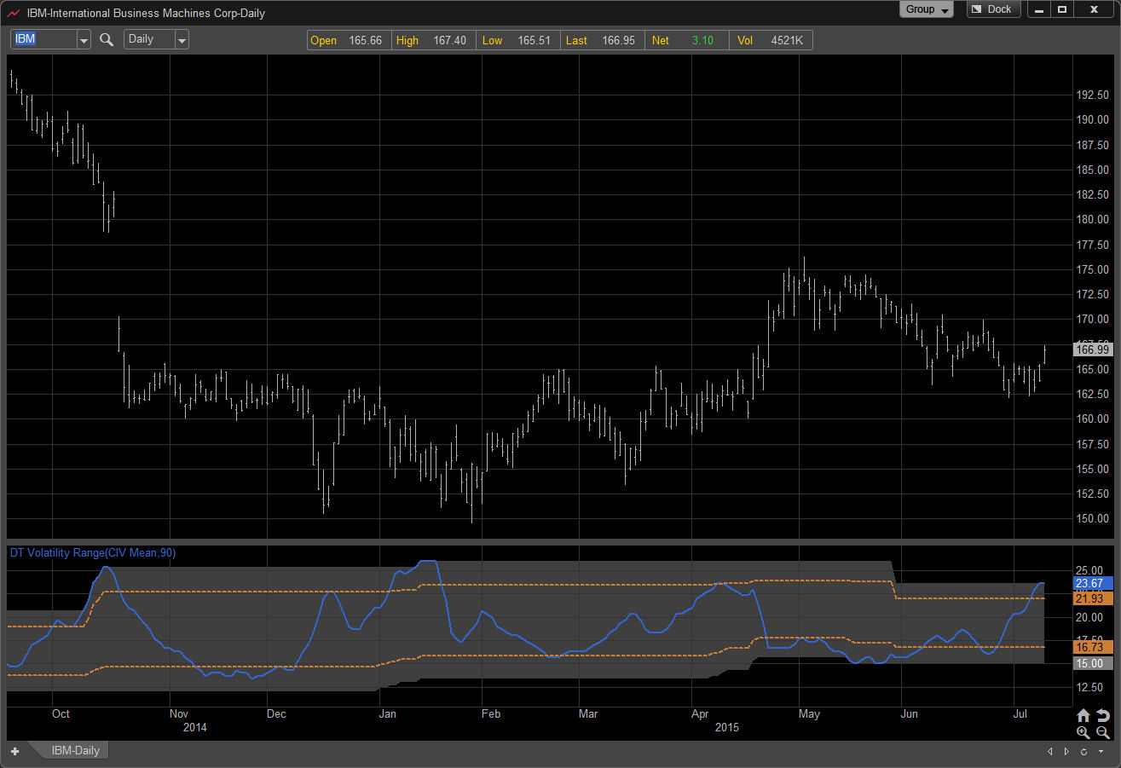Click the 25.00 label on indicator axis
Screen dimensions: 1121x768
(1089, 570)
